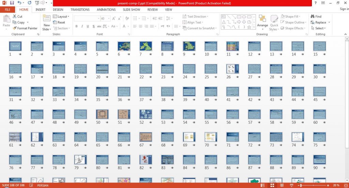
Task: Open the TRANSITIONS ribbon tab
Action: click(80, 10)
